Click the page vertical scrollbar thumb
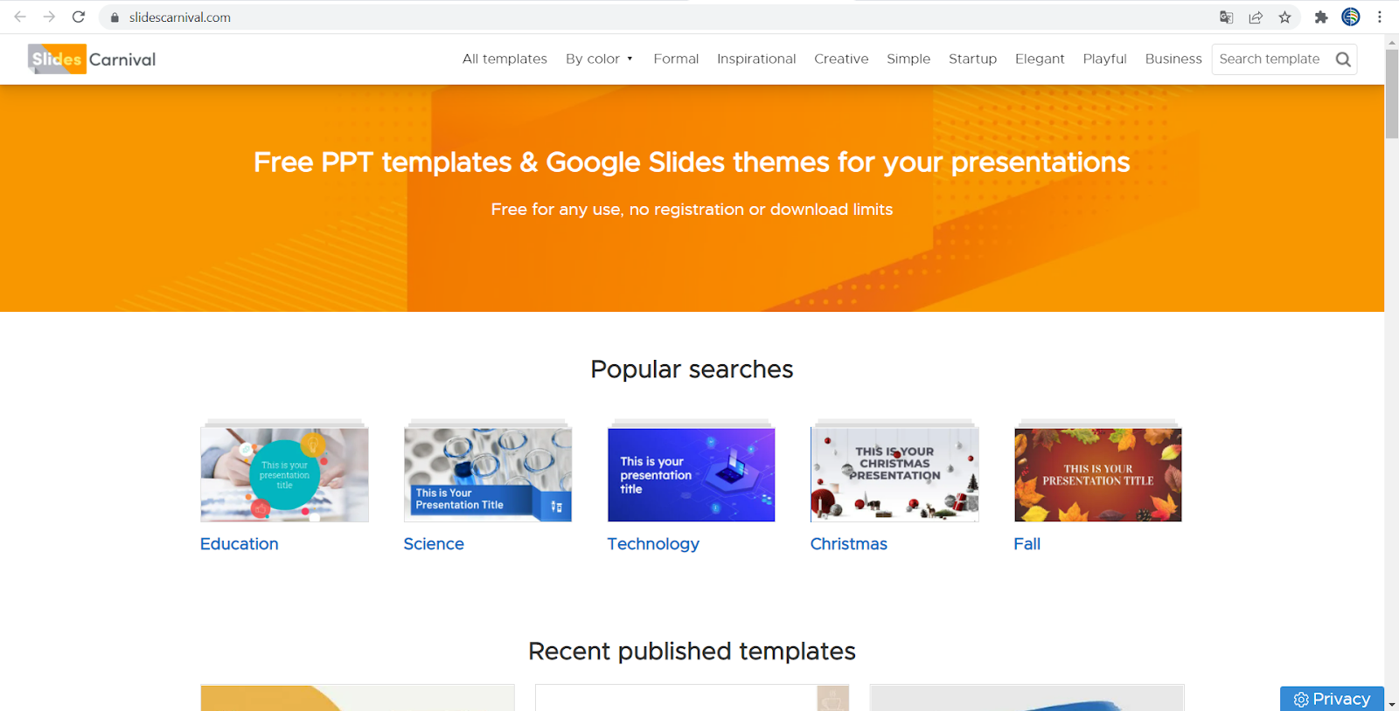Image resolution: width=1399 pixels, height=711 pixels. coord(1391,93)
